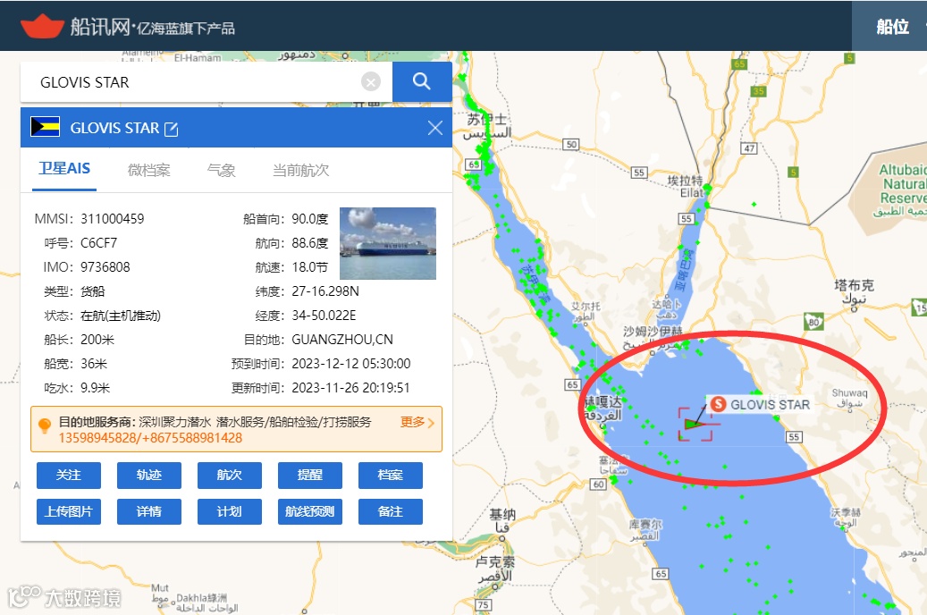Click the 备注 button
927x615 pixels.
tap(390, 511)
